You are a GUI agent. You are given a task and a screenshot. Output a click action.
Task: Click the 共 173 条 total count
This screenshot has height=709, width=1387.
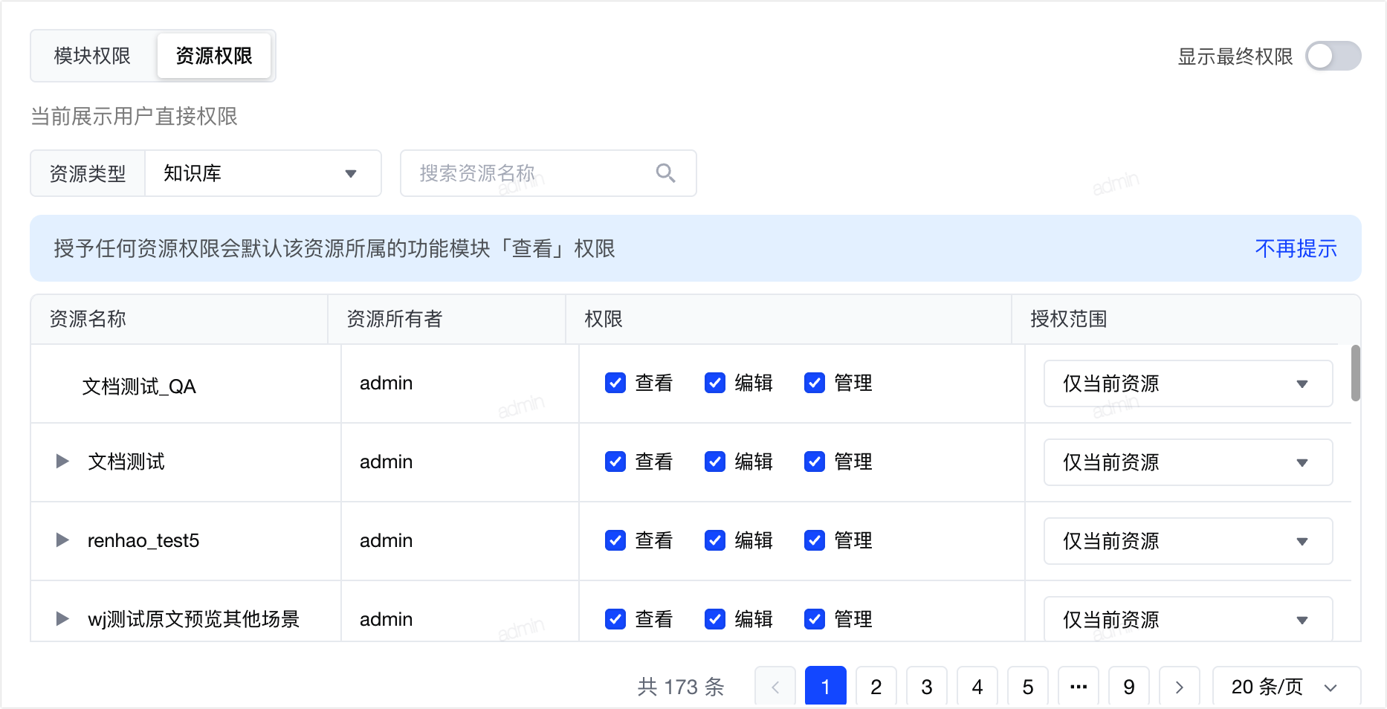pyautogui.click(x=681, y=687)
